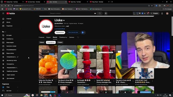
Task: Click the browser address bar
Action: point(79,6)
